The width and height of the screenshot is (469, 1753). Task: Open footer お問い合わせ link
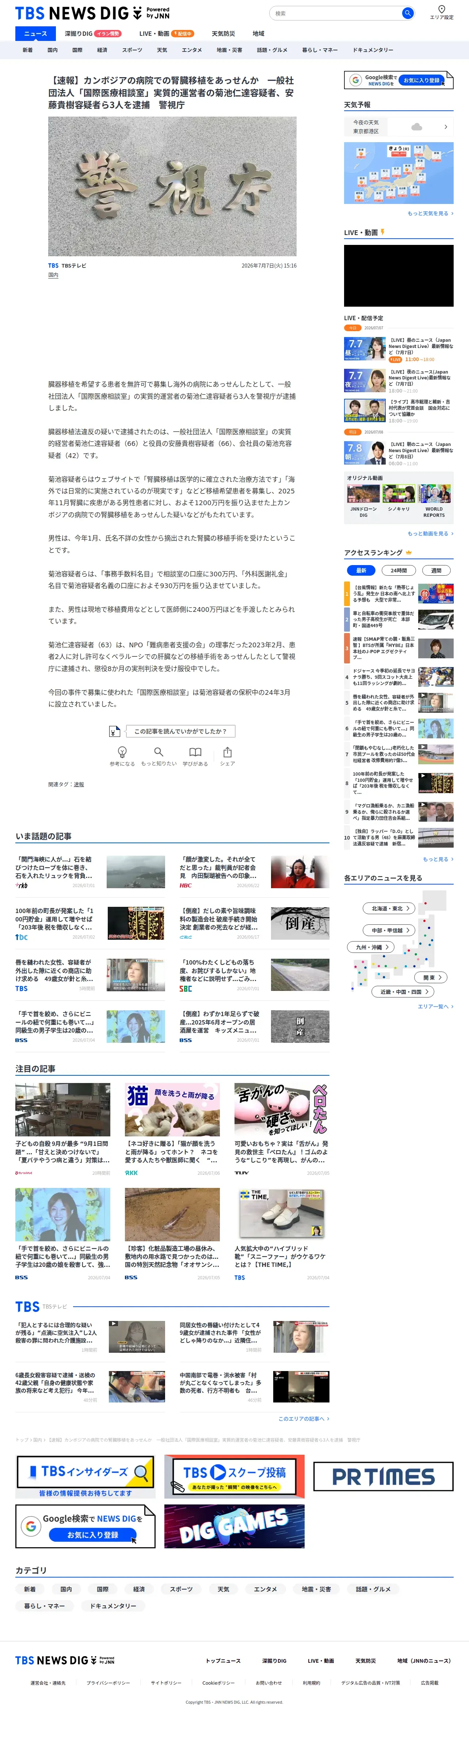click(268, 1683)
